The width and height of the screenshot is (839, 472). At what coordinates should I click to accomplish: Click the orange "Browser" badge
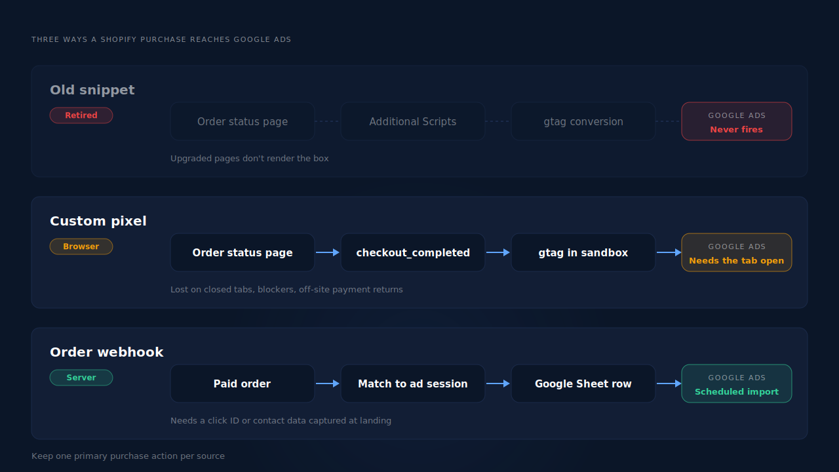[x=81, y=246]
